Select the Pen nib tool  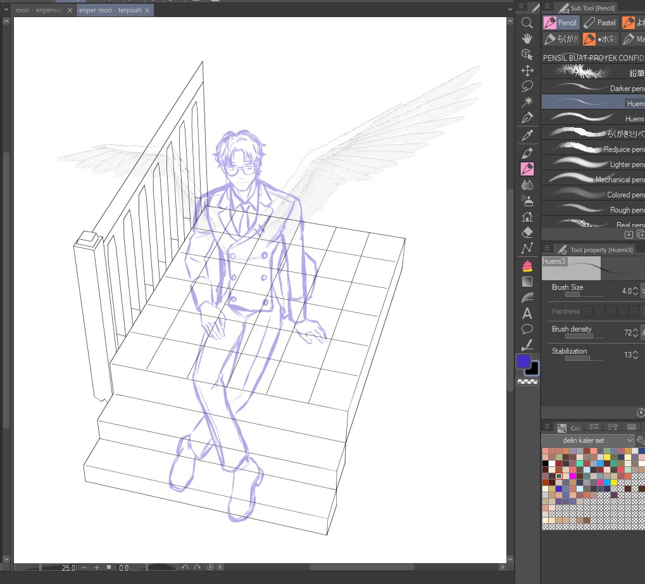tap(527, 153)
